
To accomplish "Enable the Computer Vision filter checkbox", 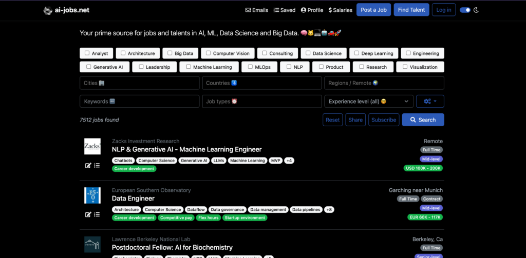I will click(x=209, y=53).
